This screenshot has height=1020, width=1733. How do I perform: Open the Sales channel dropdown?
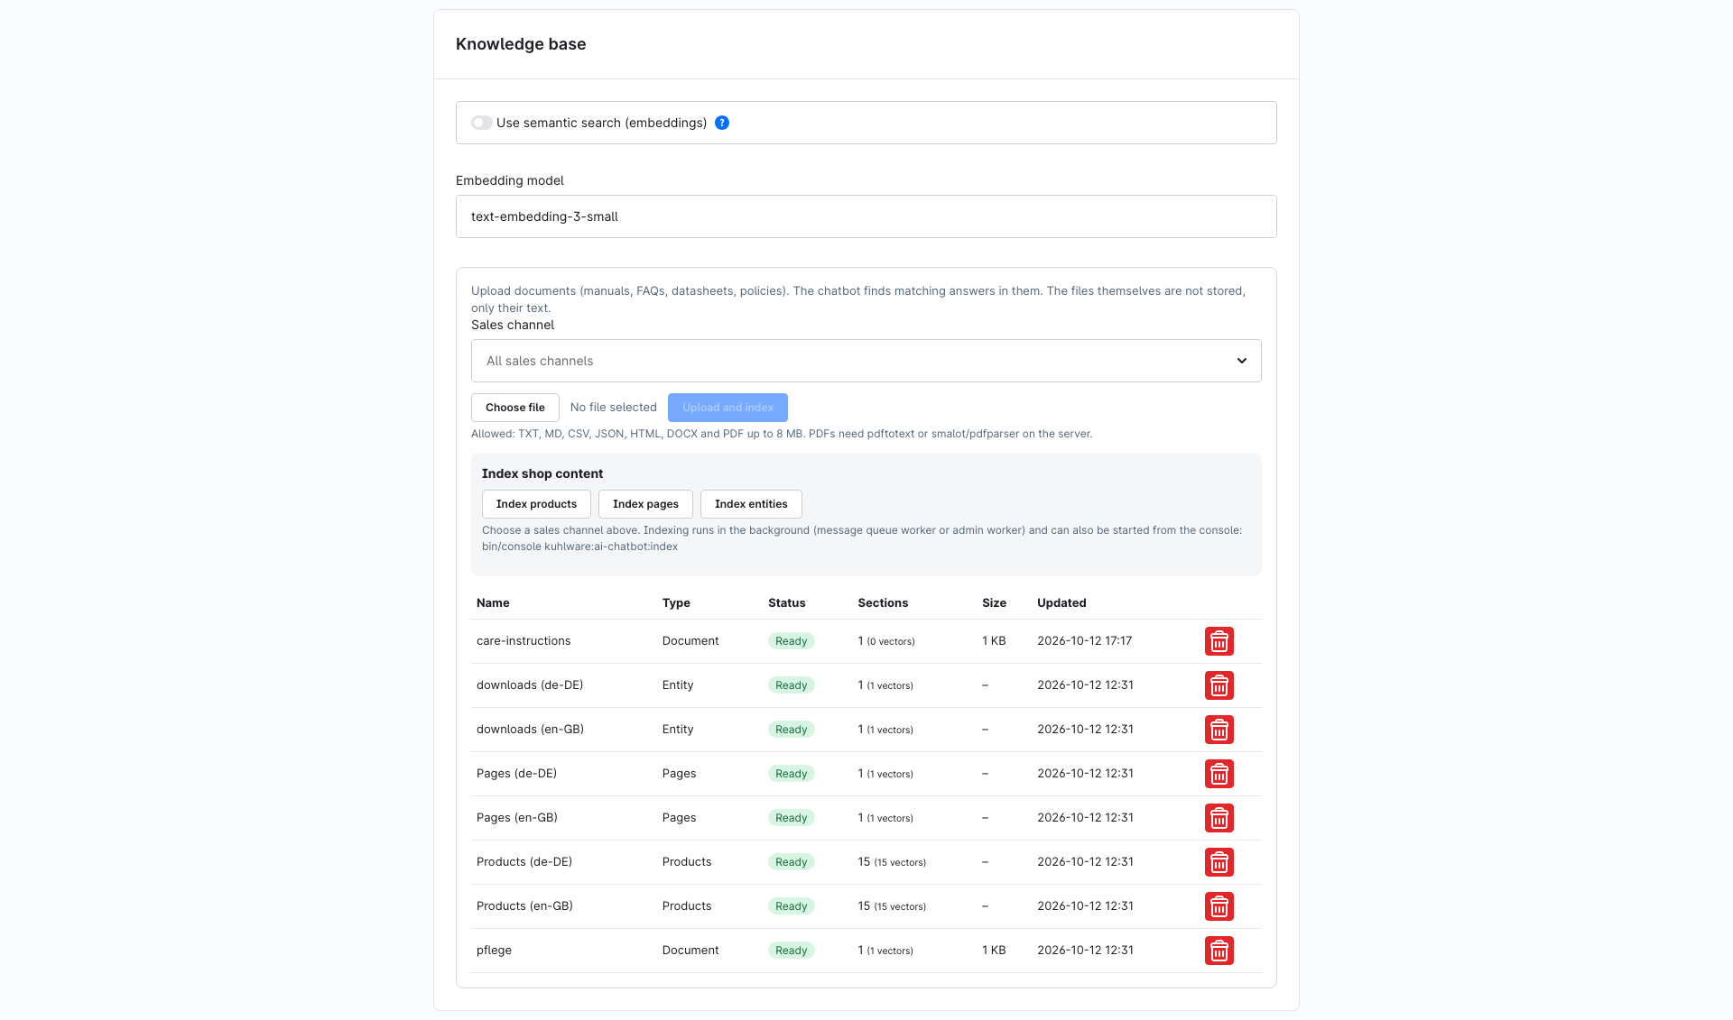tap(866, 361)
